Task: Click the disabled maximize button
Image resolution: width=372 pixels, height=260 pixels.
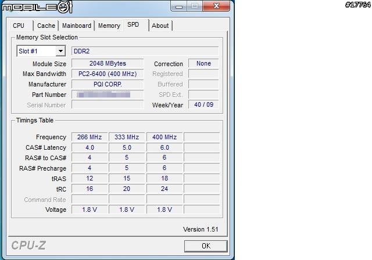Action: tap(195, 6)
